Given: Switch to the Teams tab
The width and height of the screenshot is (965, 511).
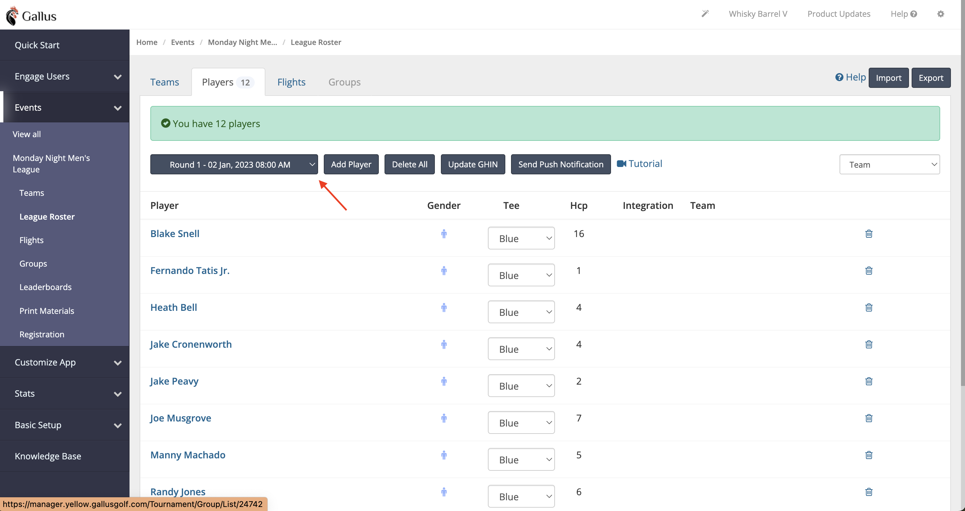Looking at the screenshot, I should pos(164,82).
